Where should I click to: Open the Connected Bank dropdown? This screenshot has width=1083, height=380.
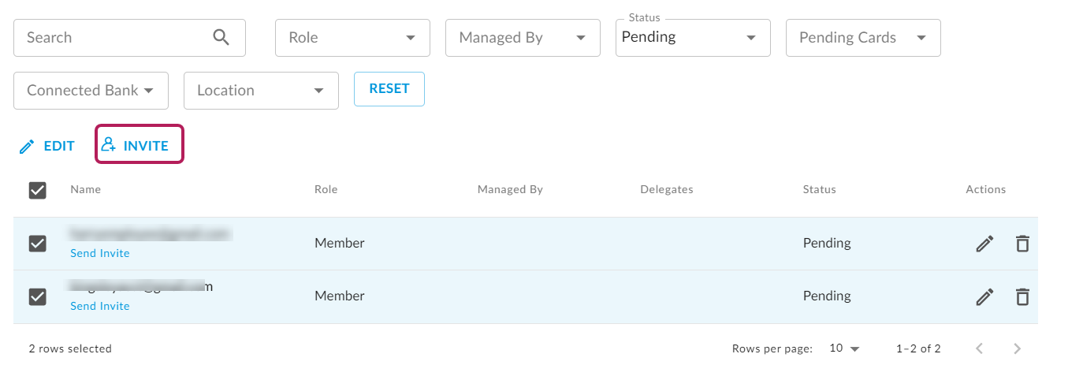[x=91, y=91]
